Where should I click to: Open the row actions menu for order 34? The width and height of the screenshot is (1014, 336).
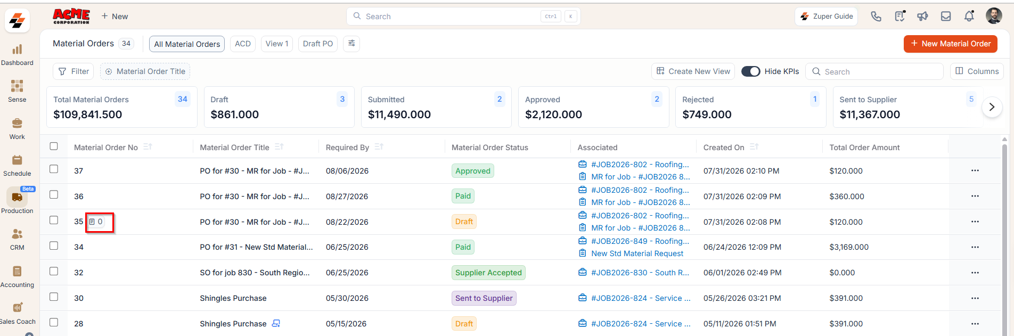pyautogui.click(x=975, y=247)
